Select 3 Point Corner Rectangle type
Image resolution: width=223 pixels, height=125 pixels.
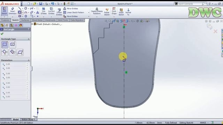[5, 52]
